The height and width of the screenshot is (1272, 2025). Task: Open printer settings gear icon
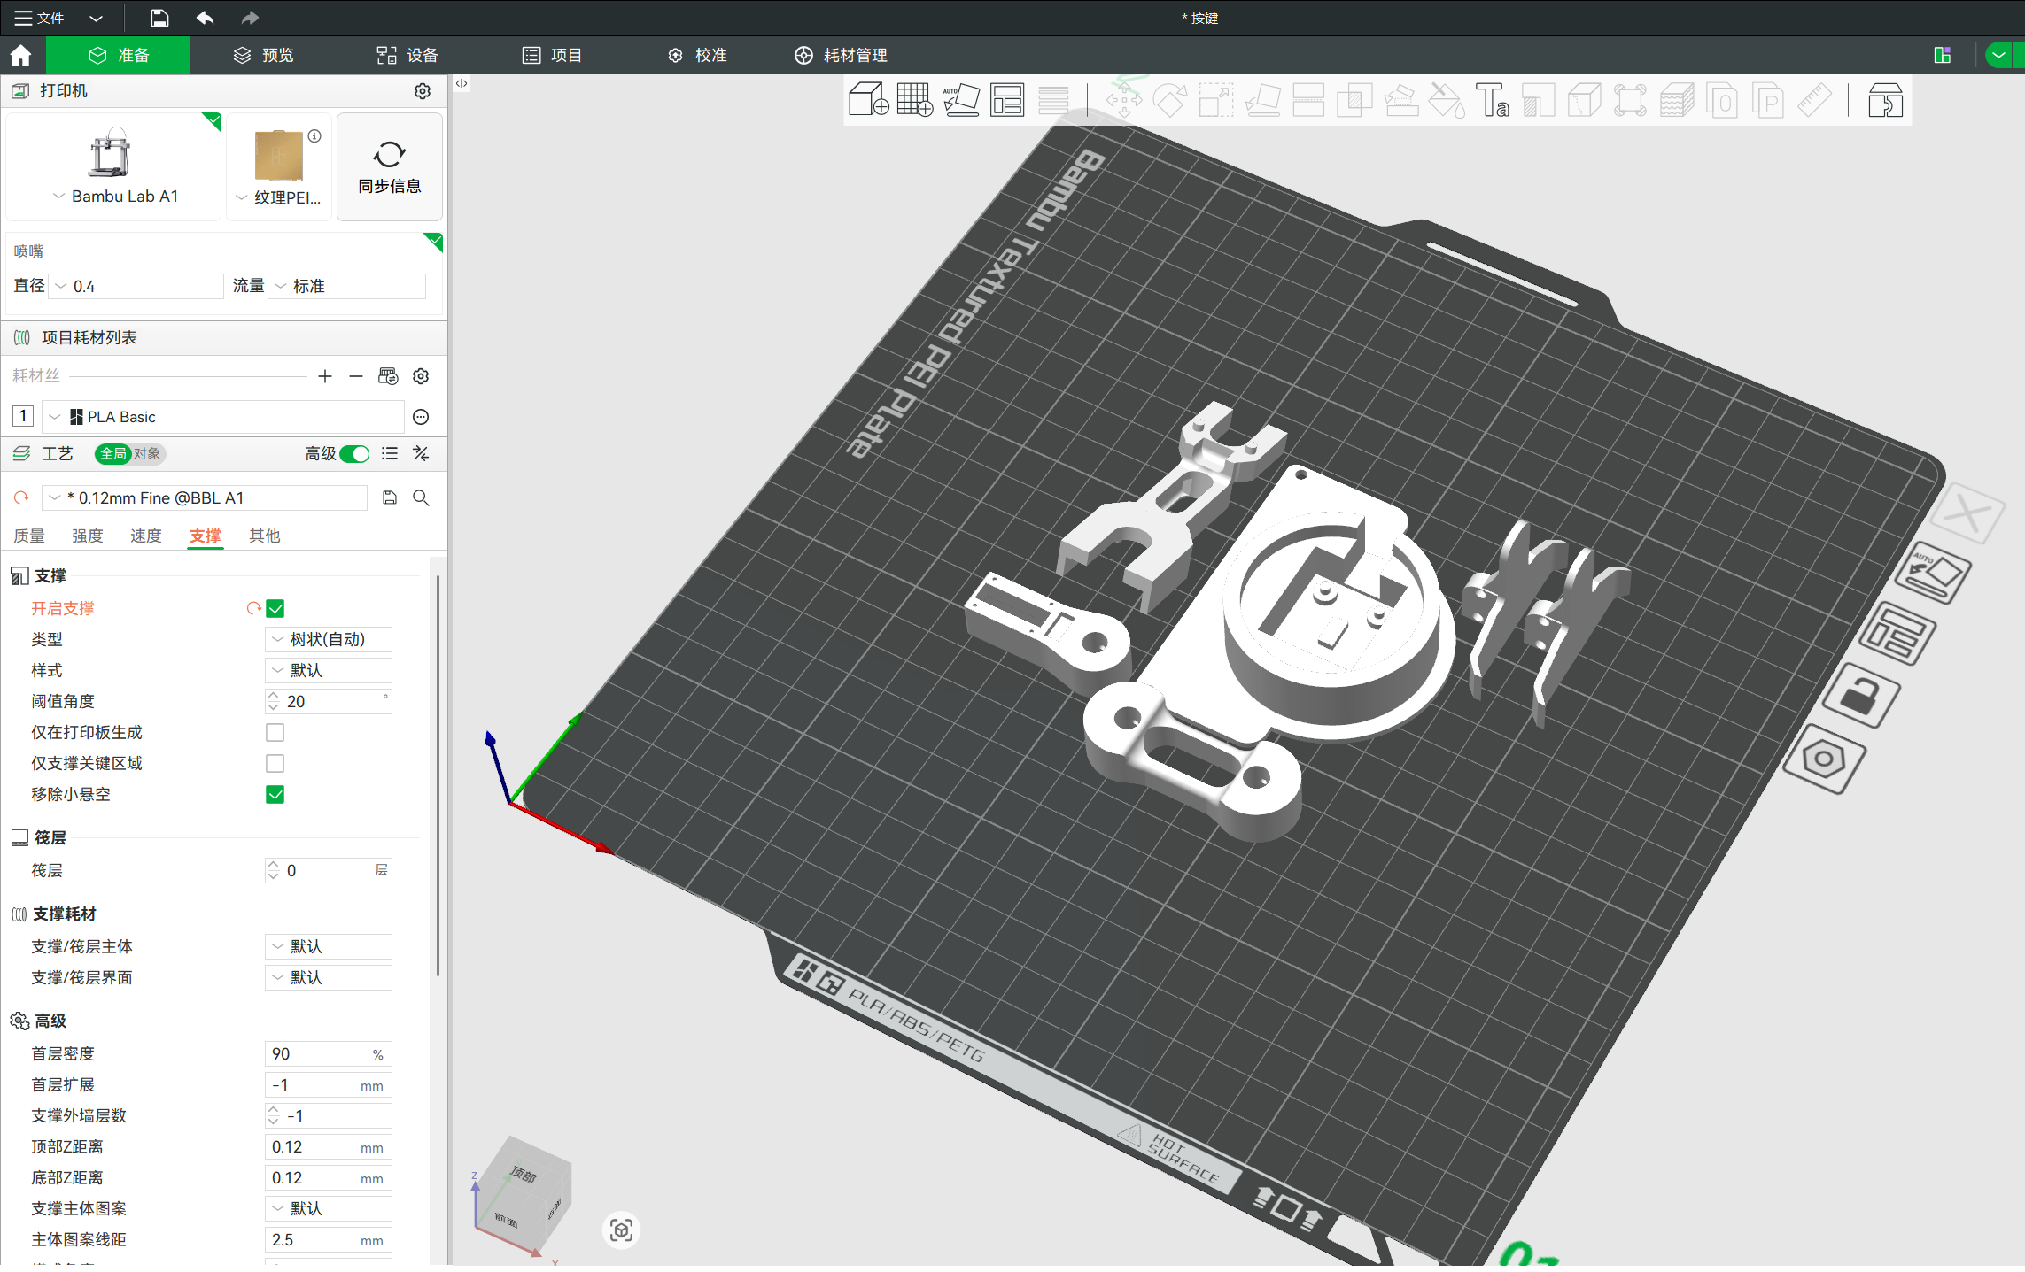[x=423, y=91]
